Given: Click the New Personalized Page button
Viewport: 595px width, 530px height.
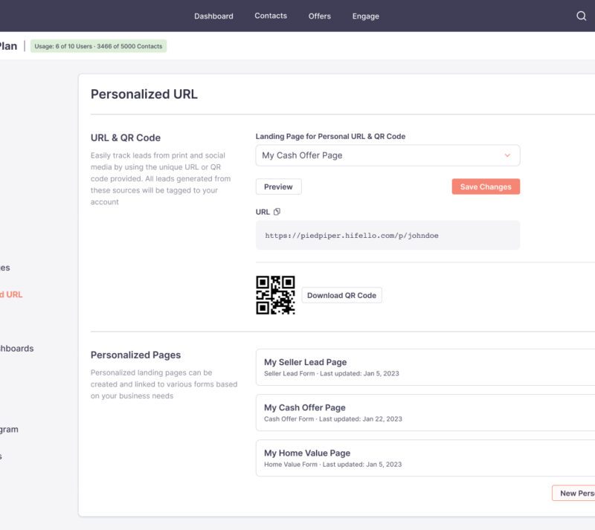Looking at the screenshot, I should (574, 493).
